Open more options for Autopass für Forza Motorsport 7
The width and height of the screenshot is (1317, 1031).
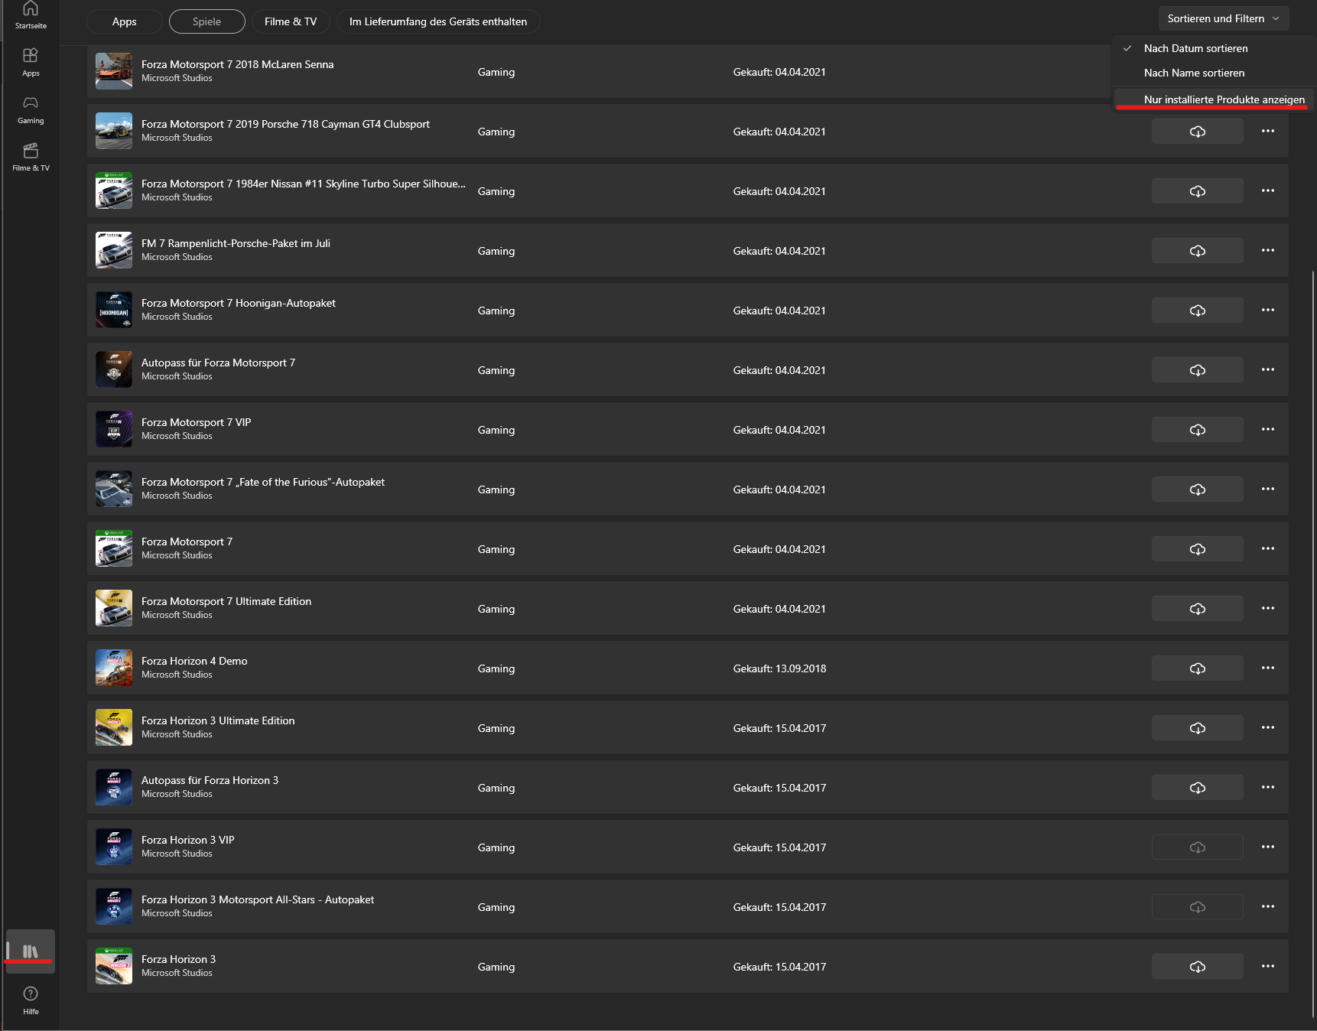pyautogui.click(x=1268, y=369)
